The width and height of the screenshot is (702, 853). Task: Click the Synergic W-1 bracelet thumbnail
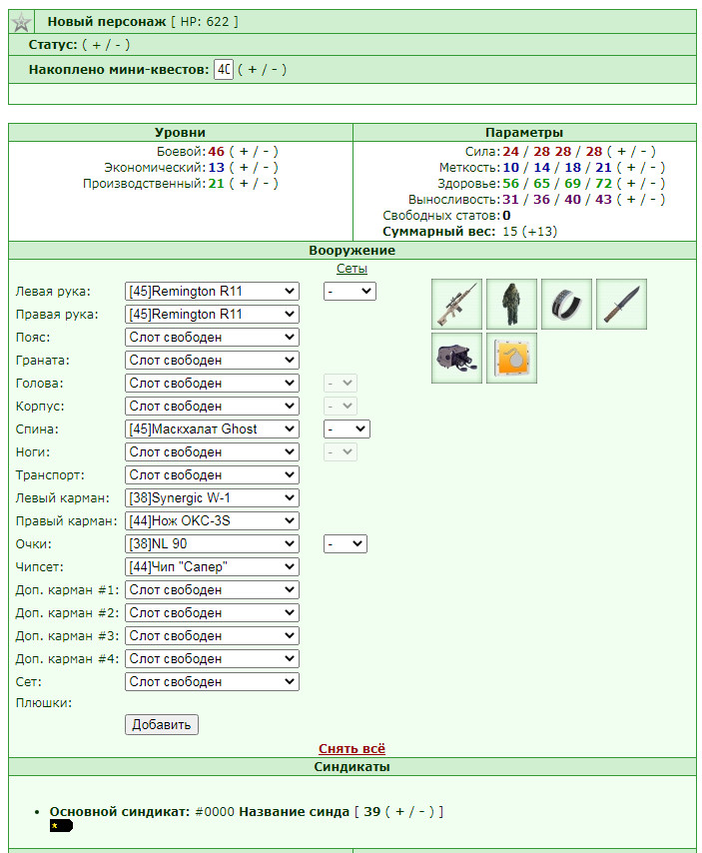(x=566, y=304)
